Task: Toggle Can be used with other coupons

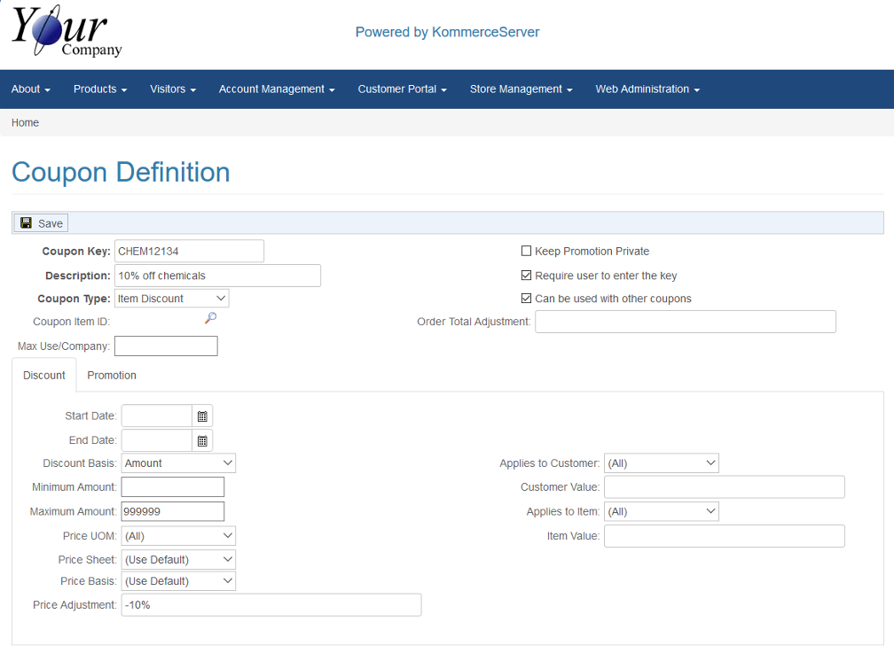Action: pos(526,299)
